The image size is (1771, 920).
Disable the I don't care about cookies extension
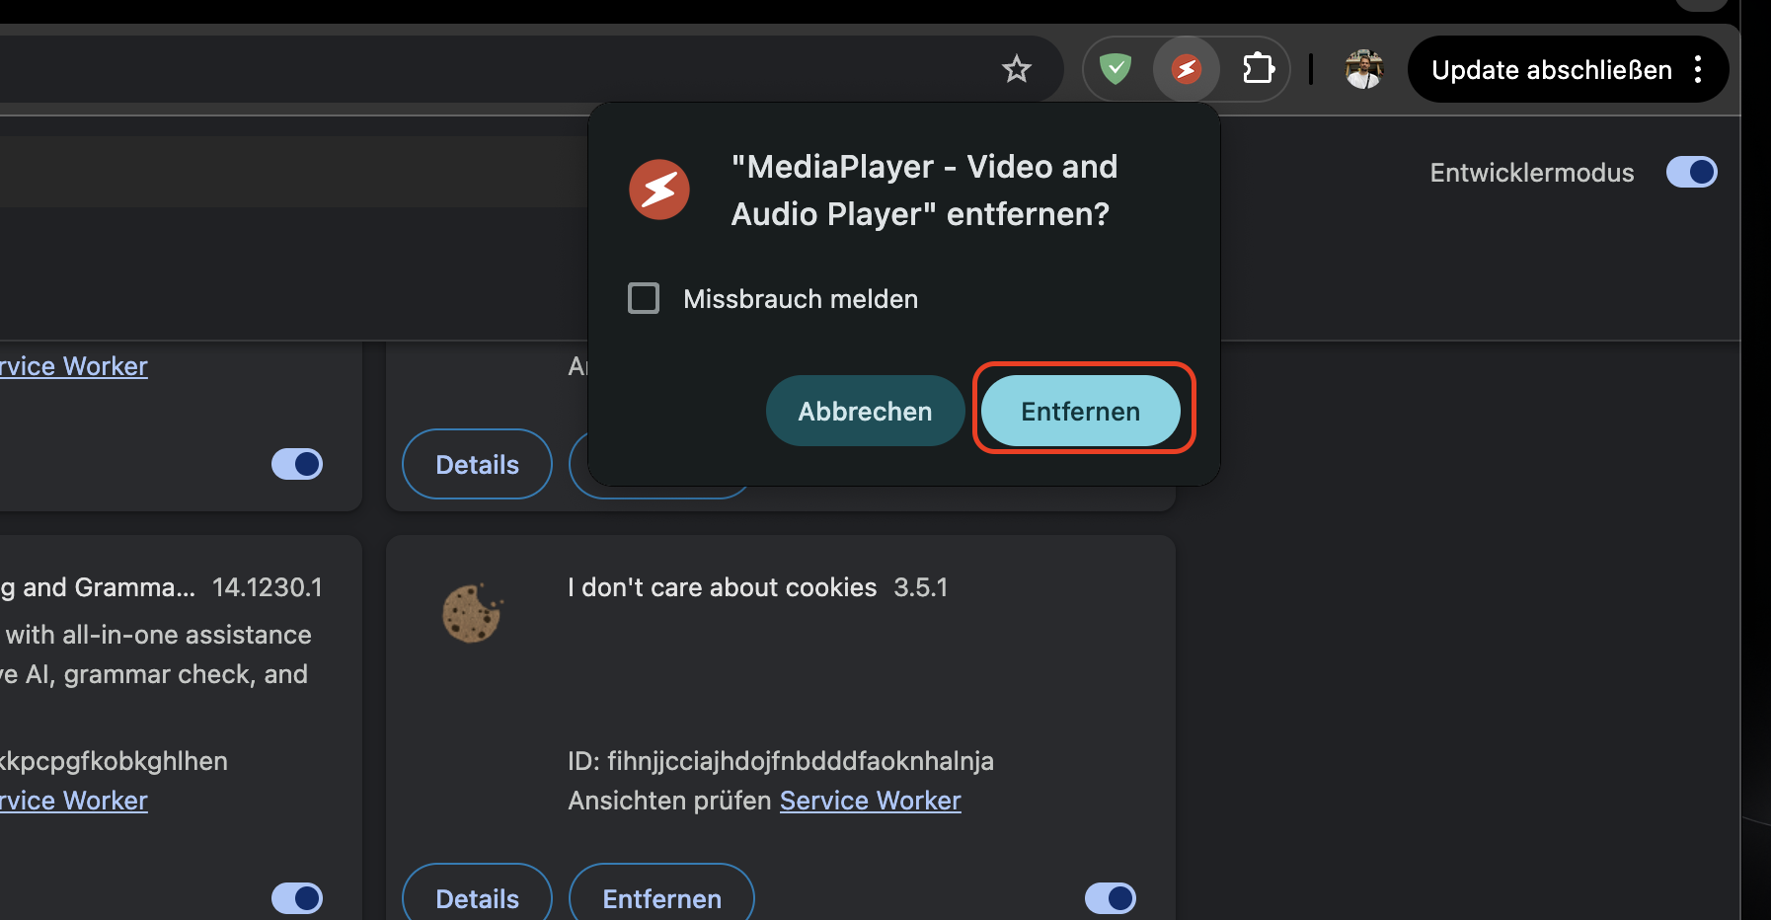pyautogui.click(x=1111, y=898)
